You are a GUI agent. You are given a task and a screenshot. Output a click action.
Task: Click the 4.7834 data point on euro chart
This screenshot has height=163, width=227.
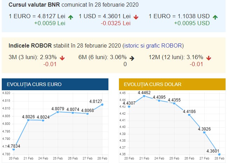click(x=14, y=149)
